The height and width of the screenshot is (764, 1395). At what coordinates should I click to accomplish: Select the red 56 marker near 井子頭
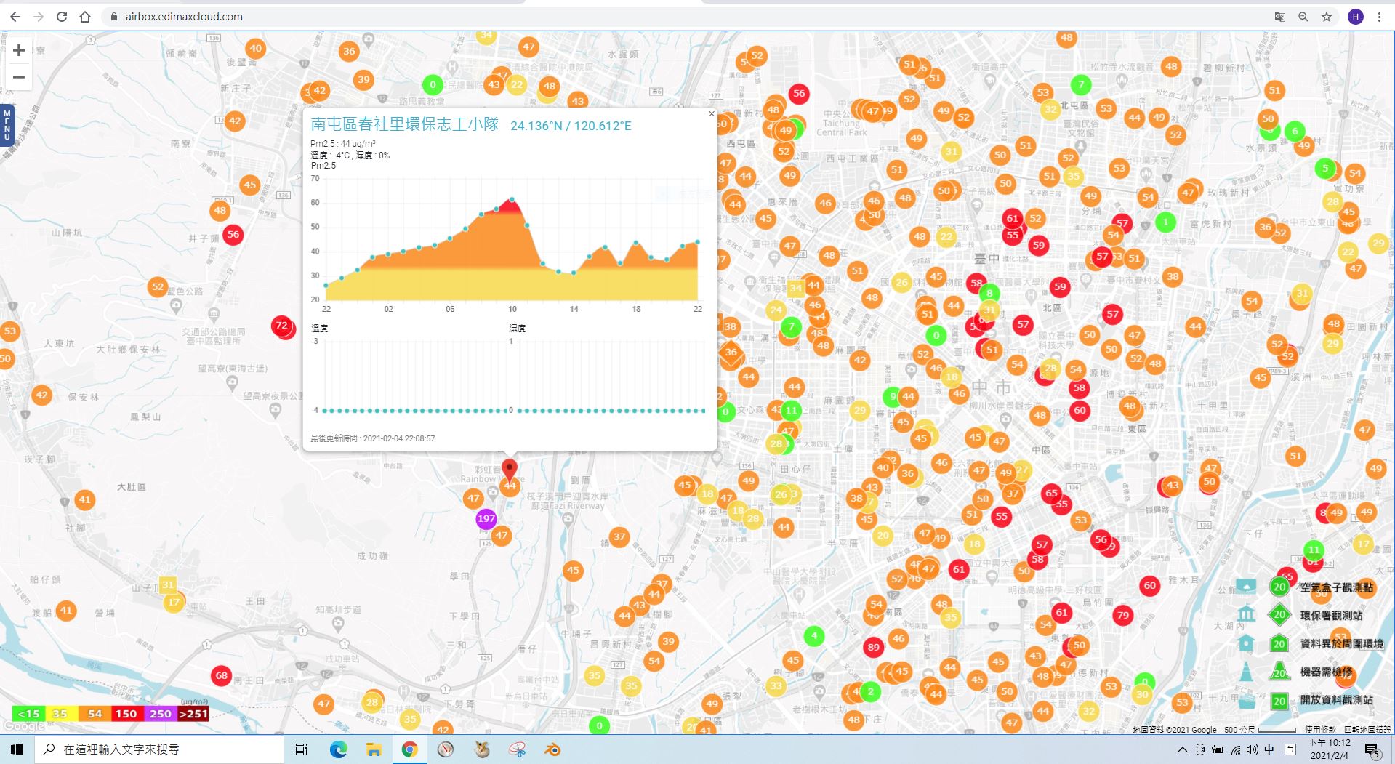(233, 234)
